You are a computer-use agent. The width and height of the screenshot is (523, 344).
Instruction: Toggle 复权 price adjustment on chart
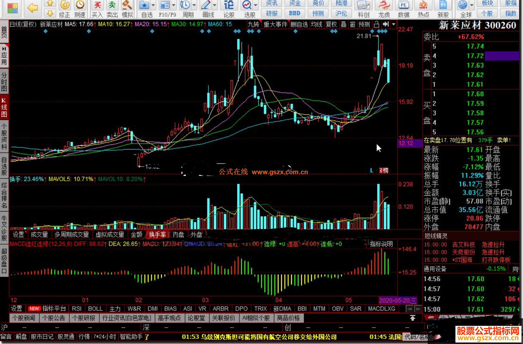tap(331, 24)
